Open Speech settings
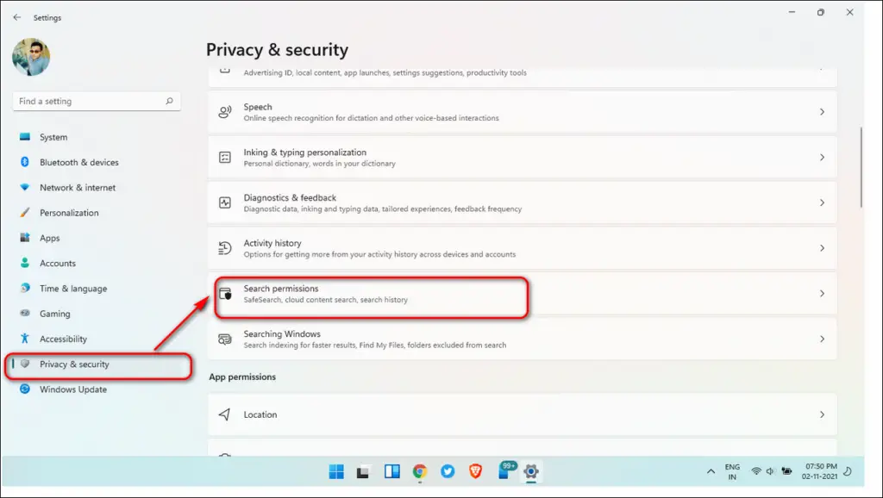The width and height of the screenshot is (883, 498). pyautogui.click(x=522, y=112)
